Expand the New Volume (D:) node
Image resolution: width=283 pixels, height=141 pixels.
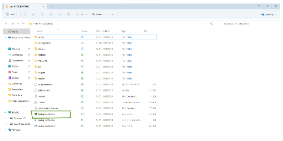click(7, 124)
